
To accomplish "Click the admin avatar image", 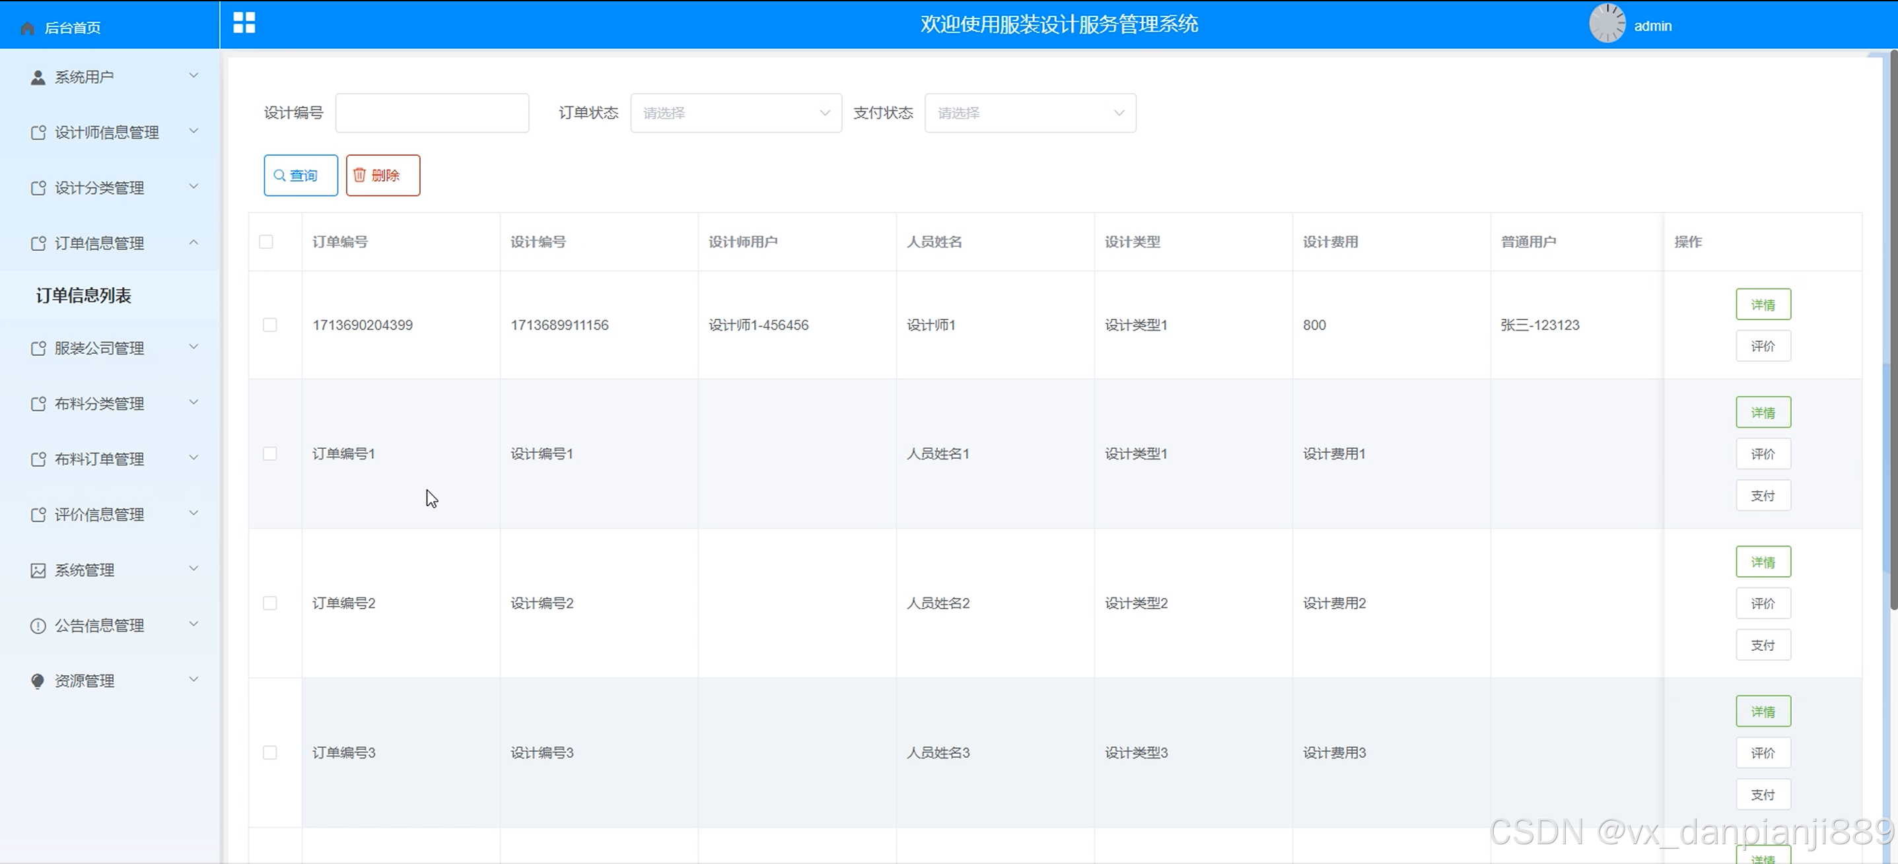I will (x=1606, y=24).
